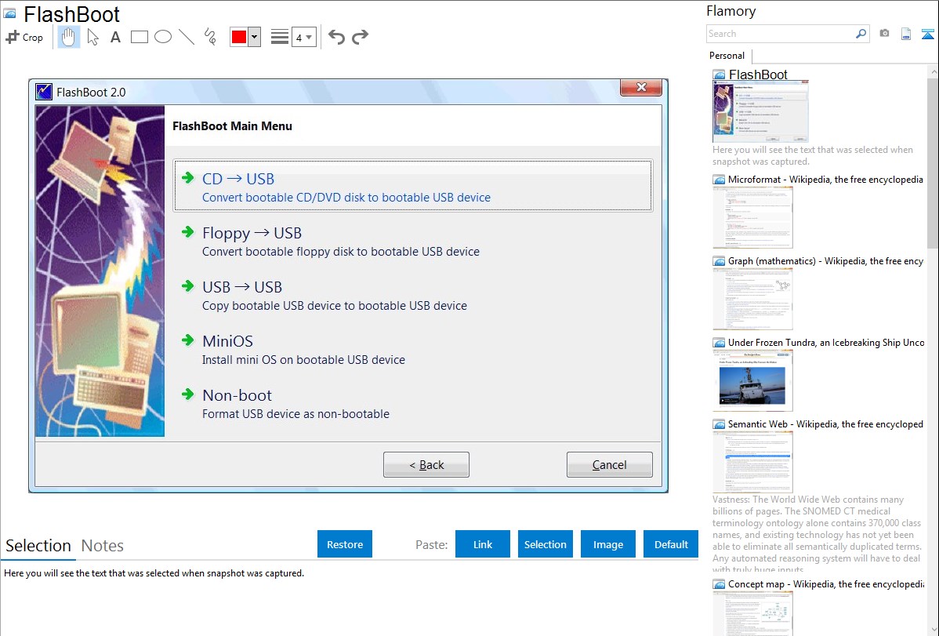Close the FlashBoot 2.0 window
The width and height of the screenshot is (939, 636).
pos(641,88)
